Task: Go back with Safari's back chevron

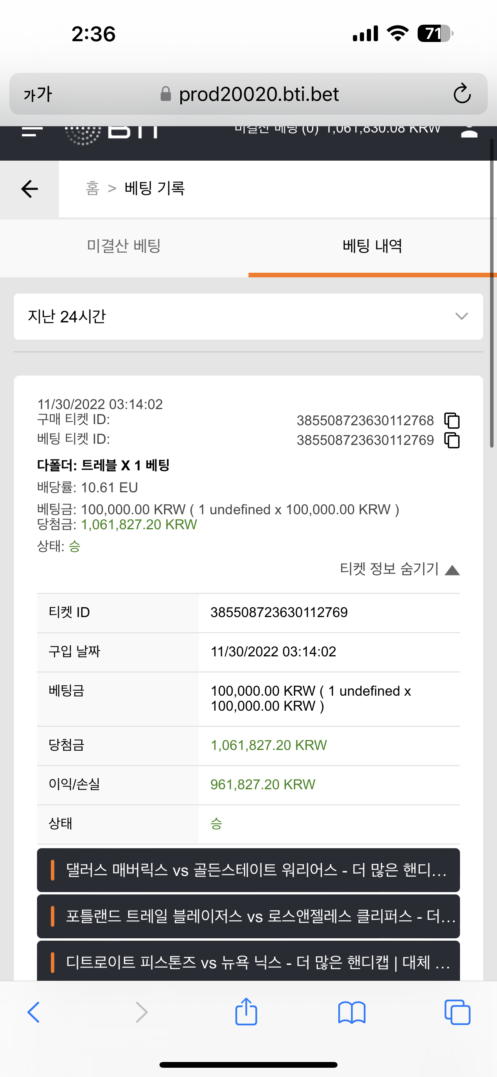Action: [34, 1012]
